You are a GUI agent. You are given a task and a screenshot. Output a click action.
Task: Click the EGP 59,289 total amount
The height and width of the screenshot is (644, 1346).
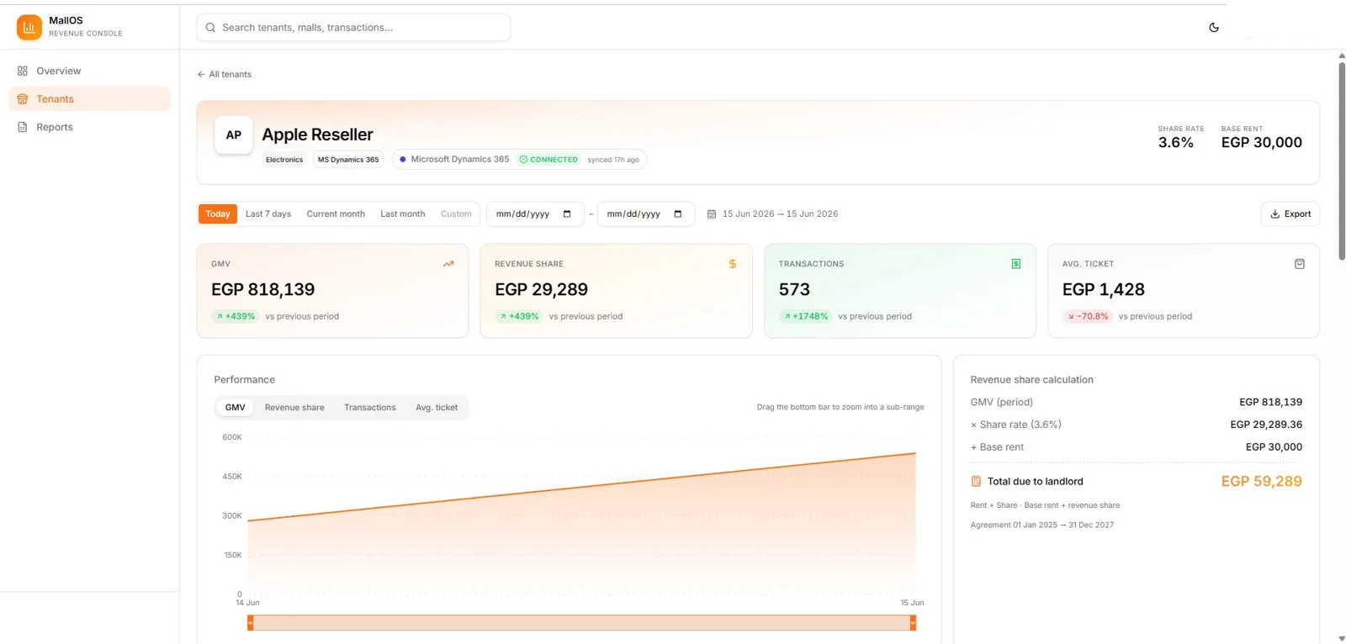pyautogui.click(x=1261, y=482)
